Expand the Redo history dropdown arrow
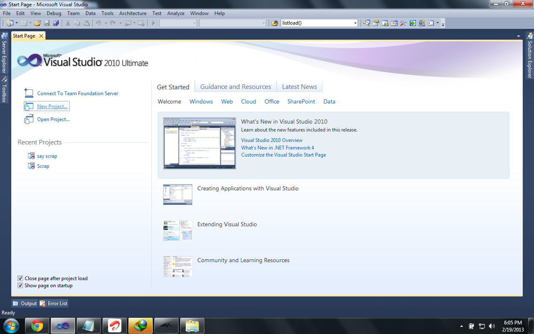This screenshot has height=334, width=534. pos(120,23)
